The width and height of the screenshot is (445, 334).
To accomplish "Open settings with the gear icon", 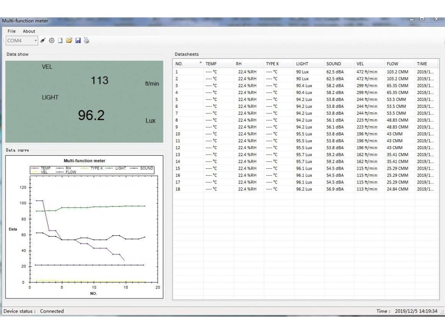I will pos(52,40).
